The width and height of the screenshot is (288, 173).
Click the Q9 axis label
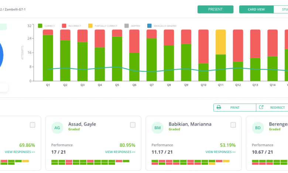[186, 85]
